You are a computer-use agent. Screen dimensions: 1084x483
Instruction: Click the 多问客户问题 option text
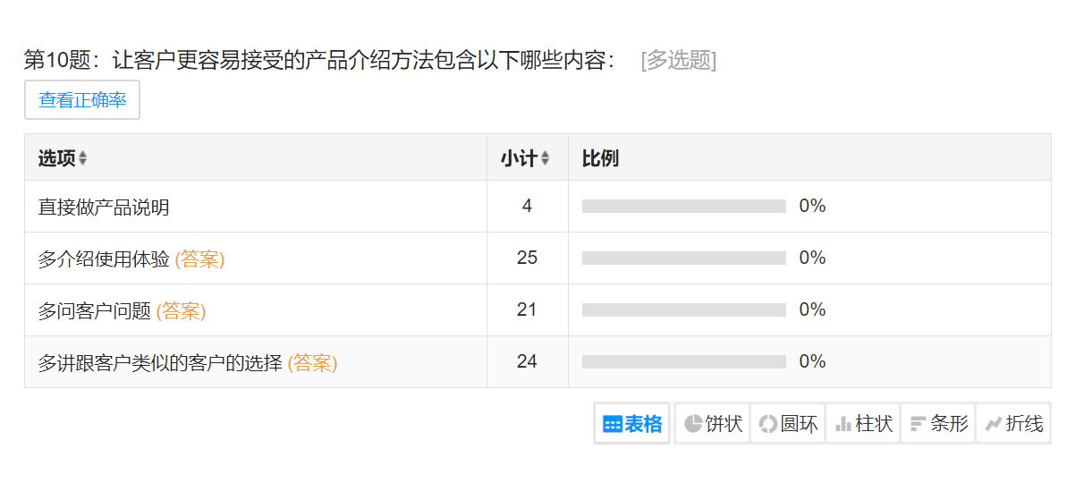pos(95,310)
